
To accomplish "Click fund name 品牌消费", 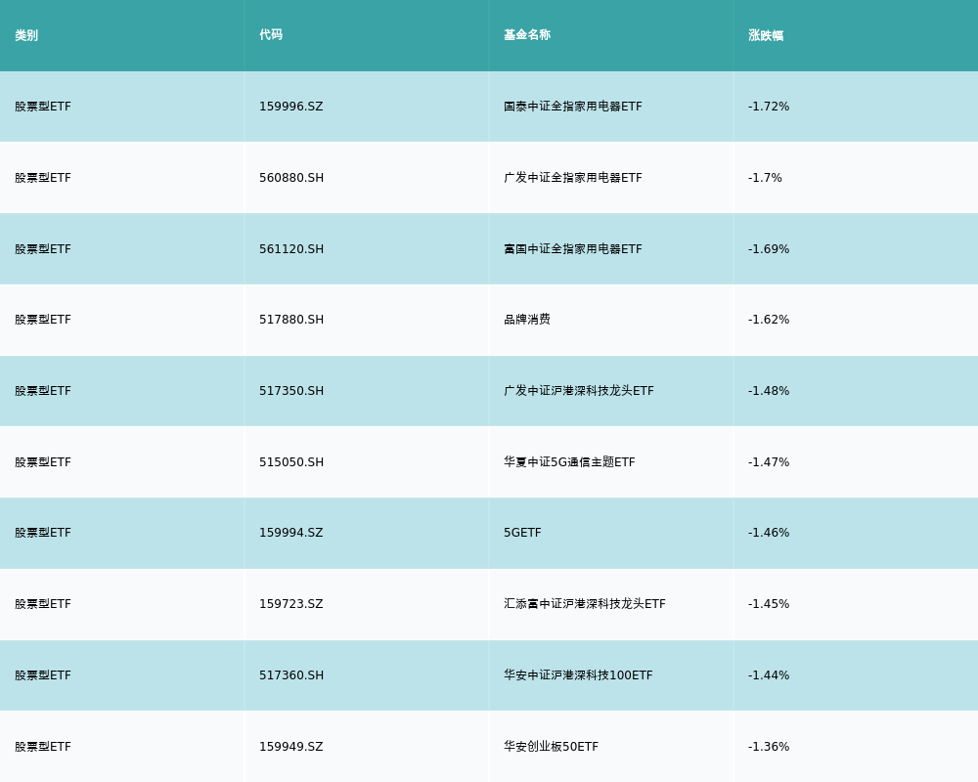I will tap(527, 320).
